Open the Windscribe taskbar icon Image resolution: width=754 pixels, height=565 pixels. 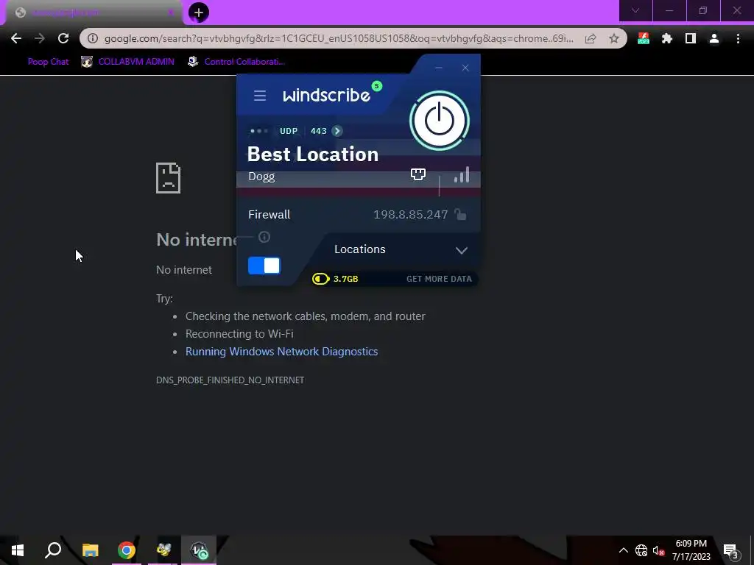[x=199, y=550]
